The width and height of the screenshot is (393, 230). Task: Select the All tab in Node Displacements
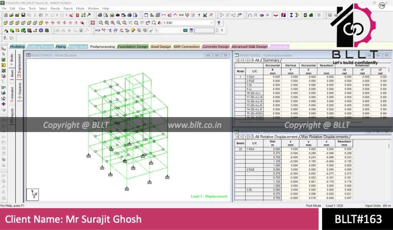point(257,60)
